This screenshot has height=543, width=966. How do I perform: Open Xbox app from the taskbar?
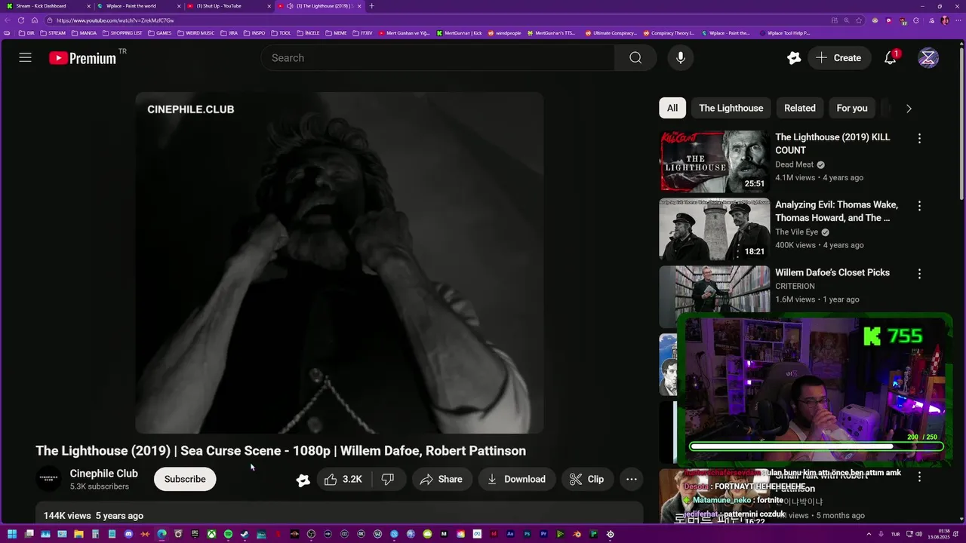pos(211,534)
